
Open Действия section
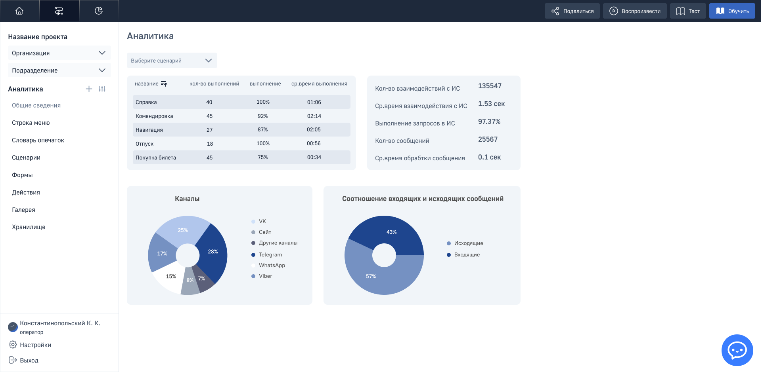[26, 192]
